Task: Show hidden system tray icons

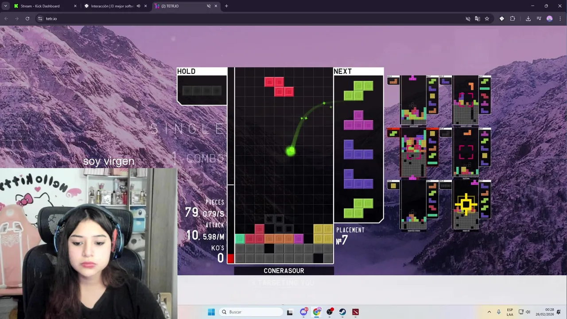Action: pyautogui.click(x=489, y=312)
